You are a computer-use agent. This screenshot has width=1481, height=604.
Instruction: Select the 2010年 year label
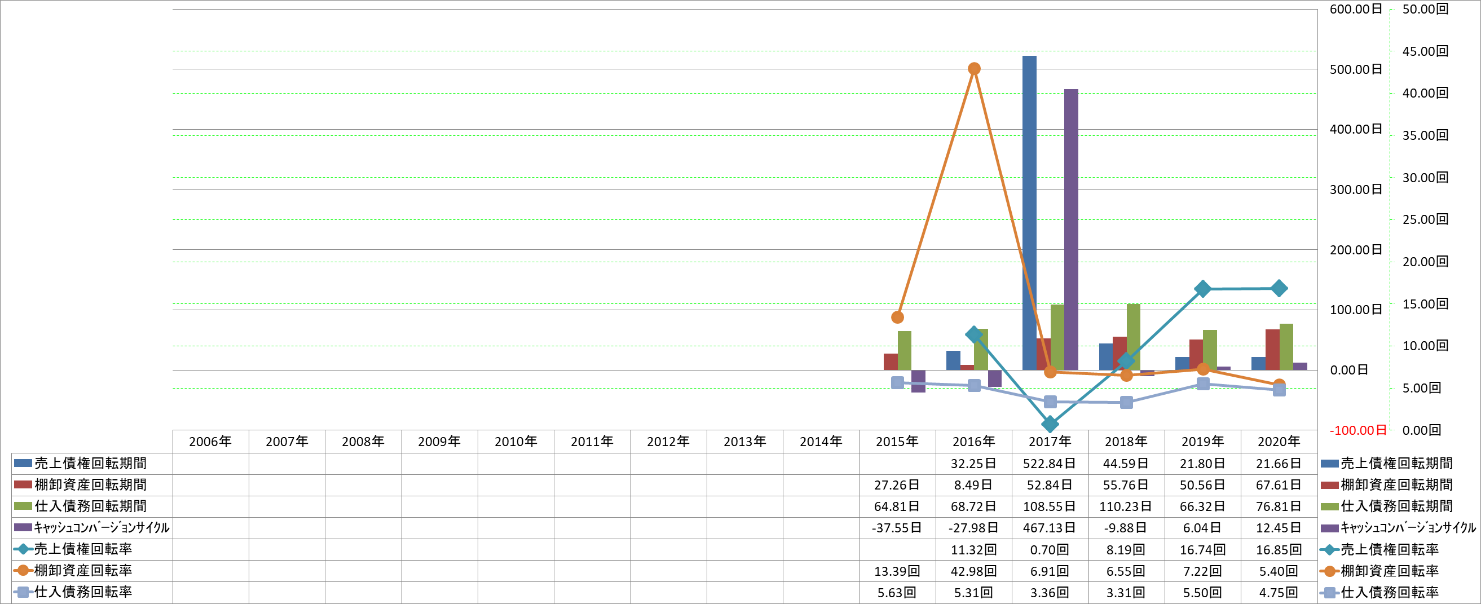pos(515,442)
